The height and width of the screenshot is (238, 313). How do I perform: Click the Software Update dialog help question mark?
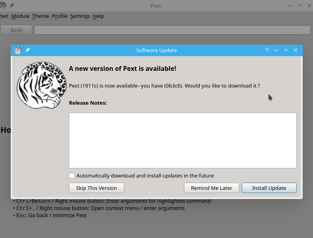pos(267,50)
